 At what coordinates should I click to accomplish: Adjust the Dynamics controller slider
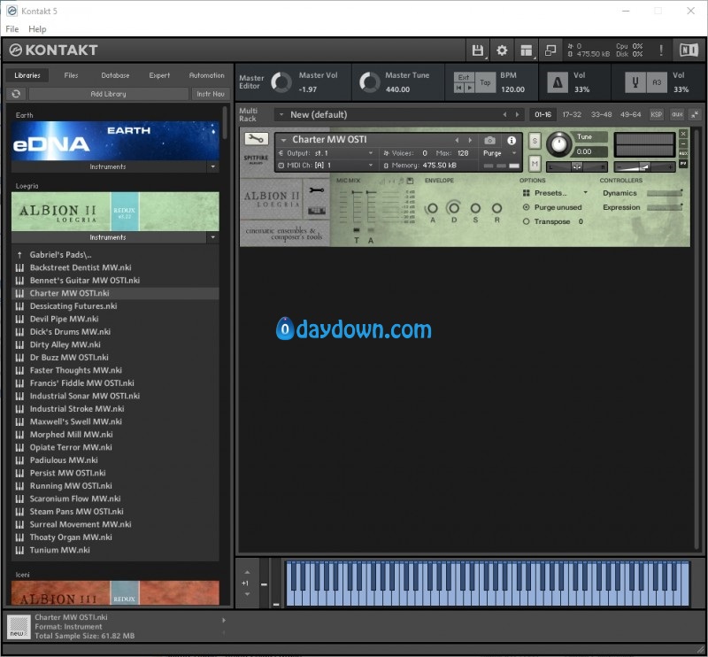click(x=665, y=193)
